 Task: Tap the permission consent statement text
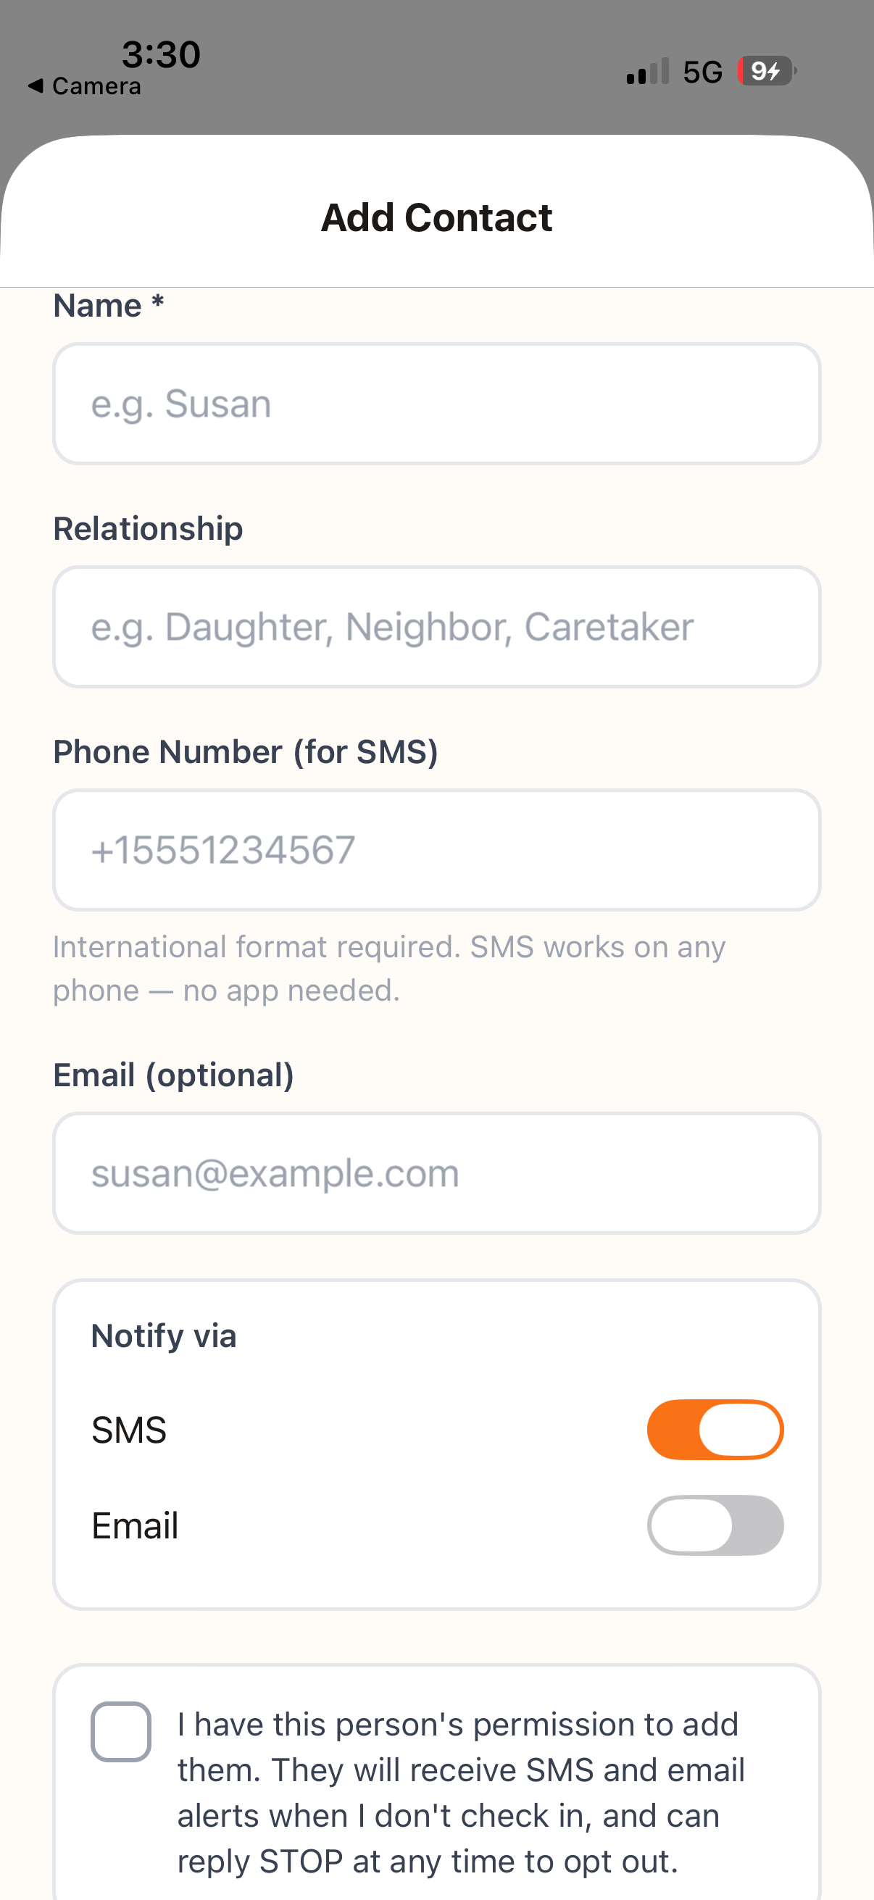[461, 1792]
